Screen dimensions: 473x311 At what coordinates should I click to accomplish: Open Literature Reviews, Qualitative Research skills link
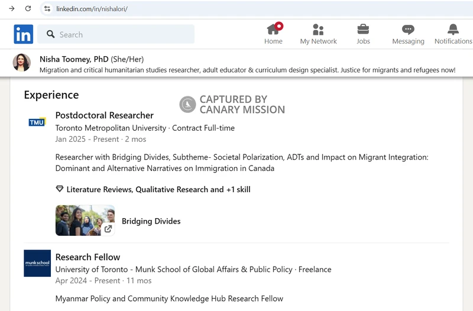(x=158, y=189)
